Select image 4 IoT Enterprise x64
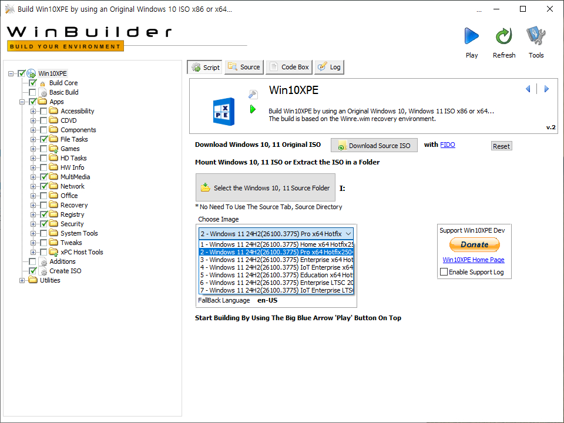This screenshot has height=423, width=564. (276, 267)
